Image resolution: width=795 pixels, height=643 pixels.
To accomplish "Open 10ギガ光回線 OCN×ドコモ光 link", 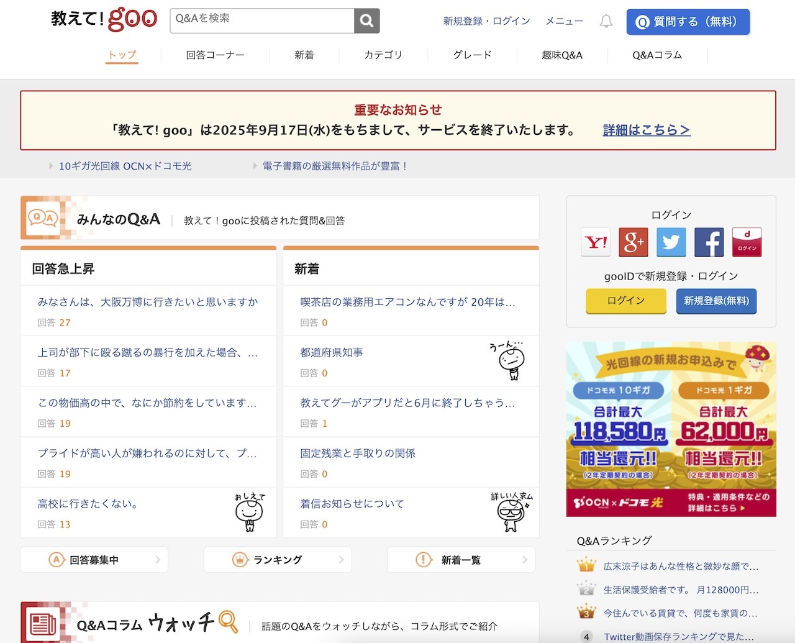I will [x=125, y=166].
